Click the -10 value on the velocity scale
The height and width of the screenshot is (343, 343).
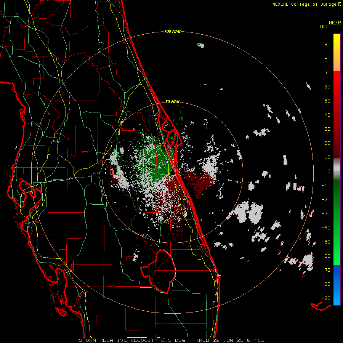326,186
